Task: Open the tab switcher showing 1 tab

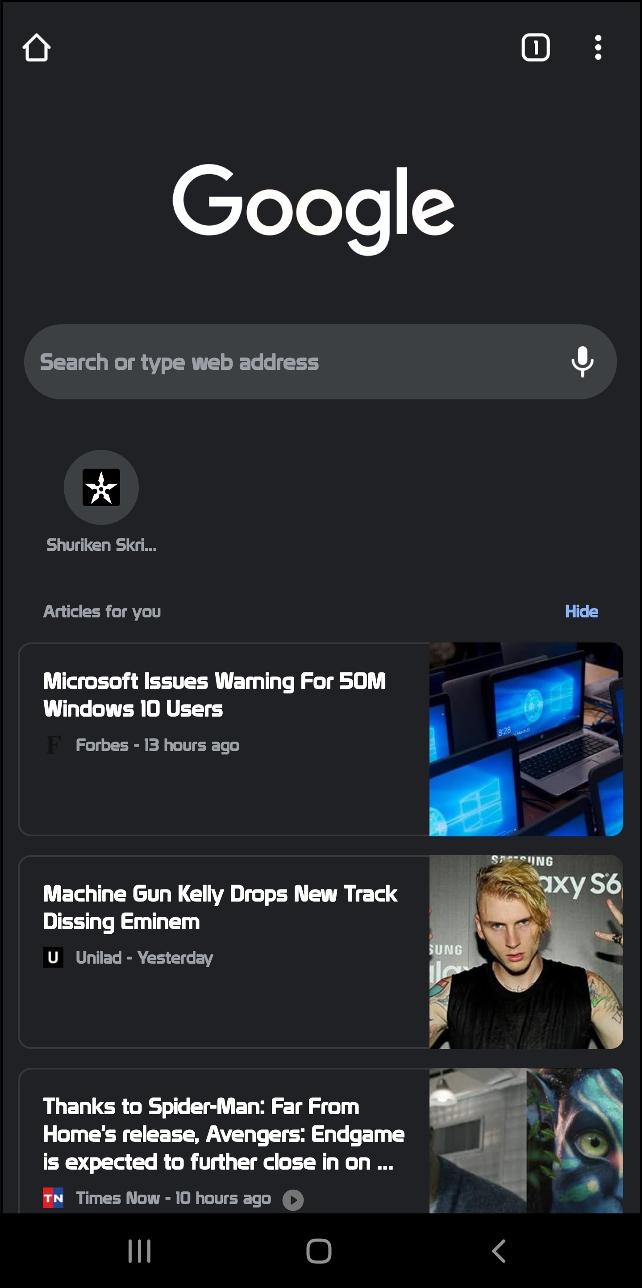Action: tap(535, 48)
